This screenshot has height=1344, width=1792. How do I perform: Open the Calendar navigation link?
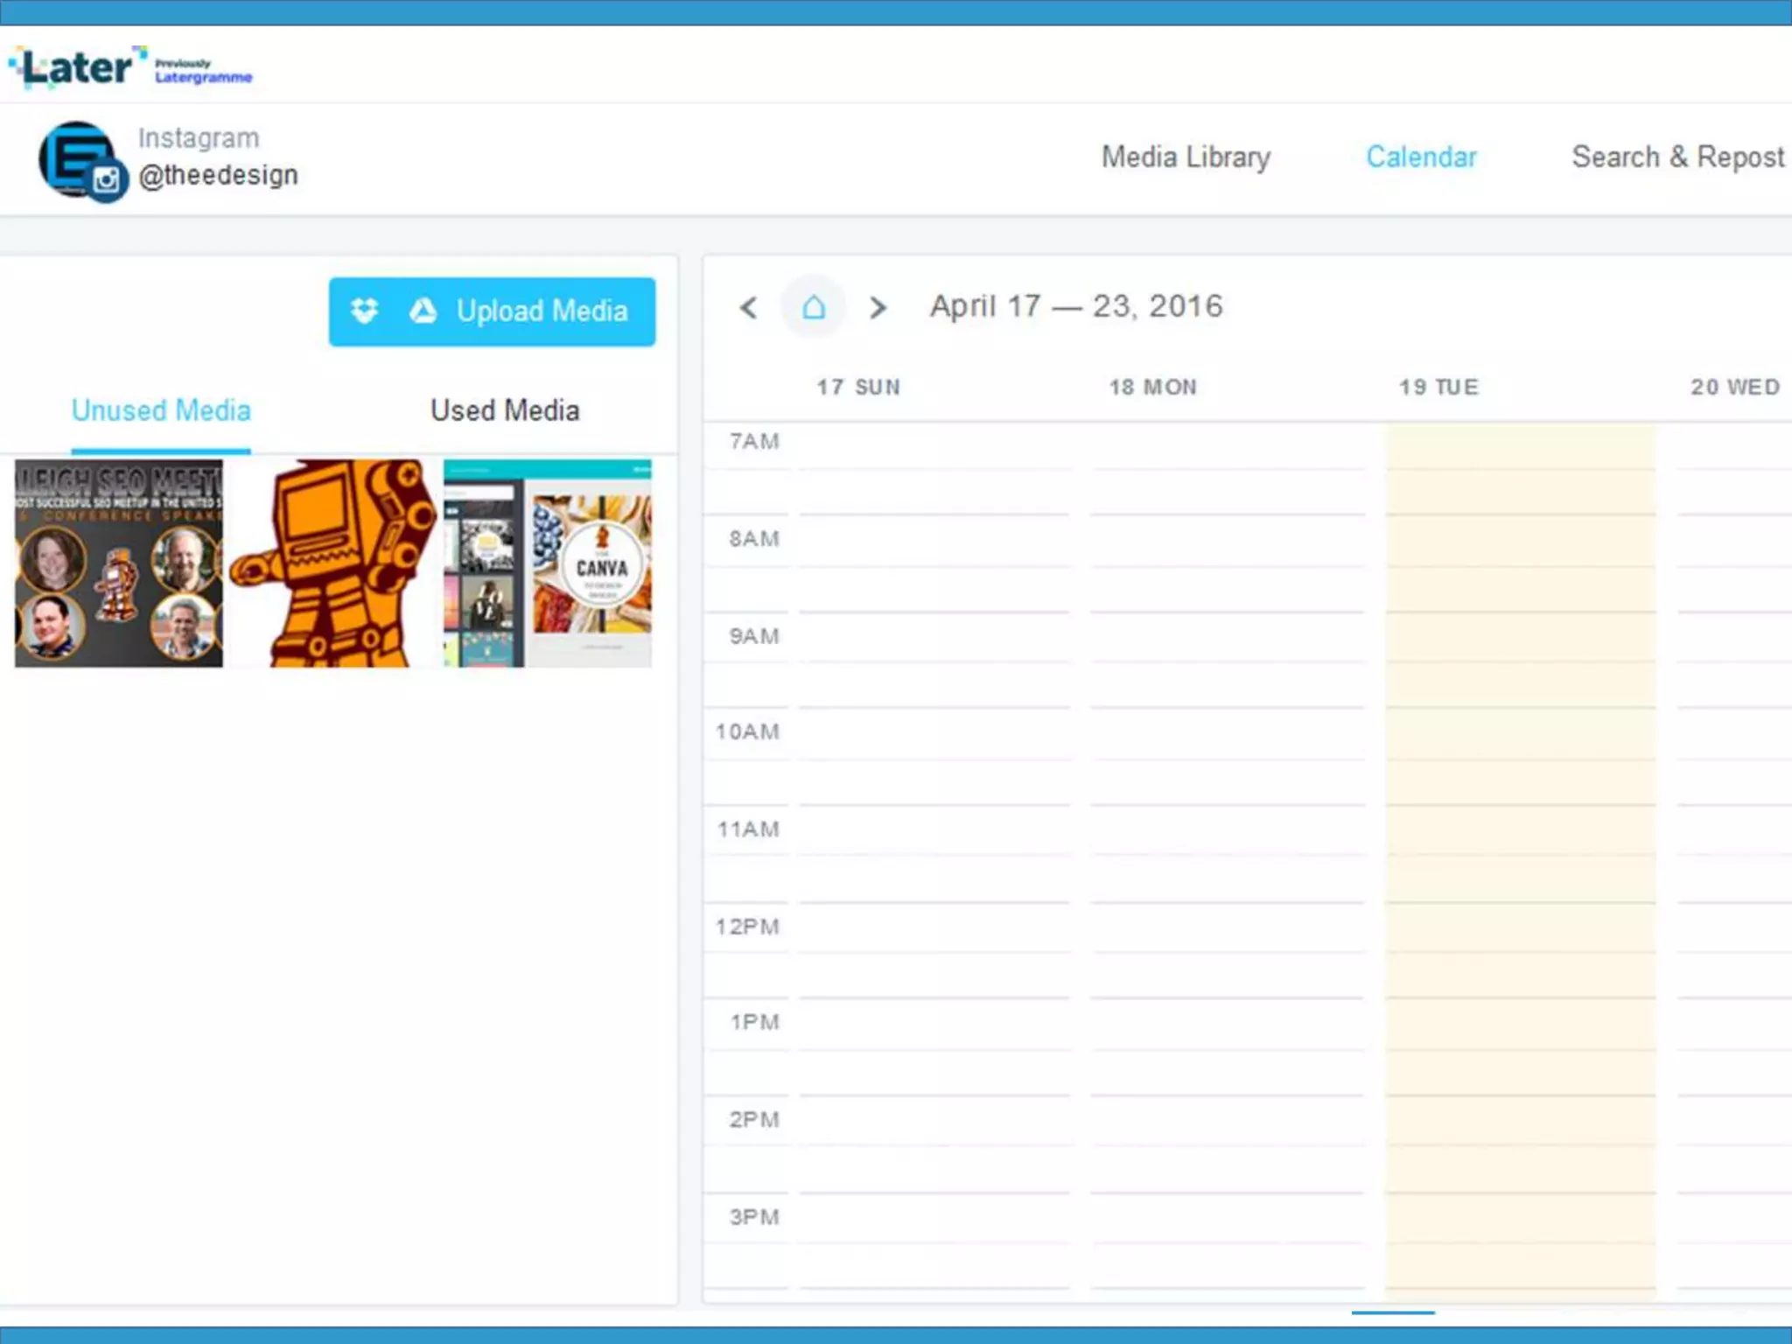(x=1421, y=157)
